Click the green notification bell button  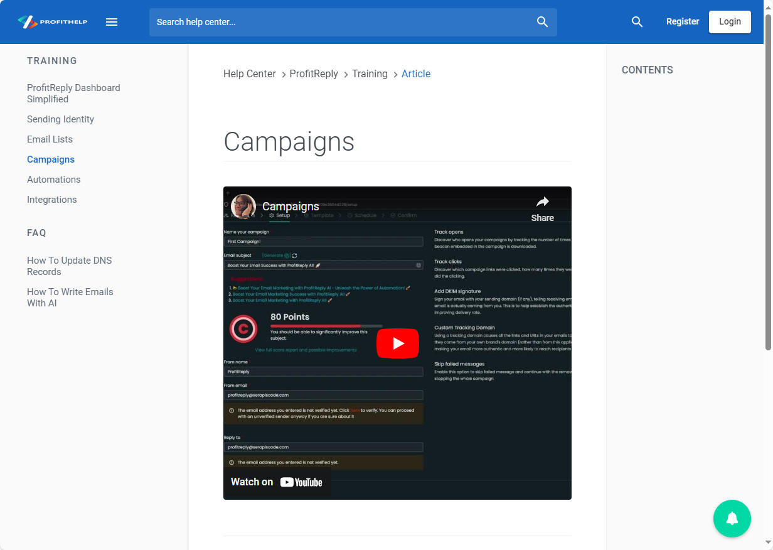(732, 519)
